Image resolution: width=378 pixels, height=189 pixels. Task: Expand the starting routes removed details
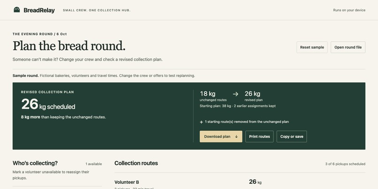[x=244, y=122]
